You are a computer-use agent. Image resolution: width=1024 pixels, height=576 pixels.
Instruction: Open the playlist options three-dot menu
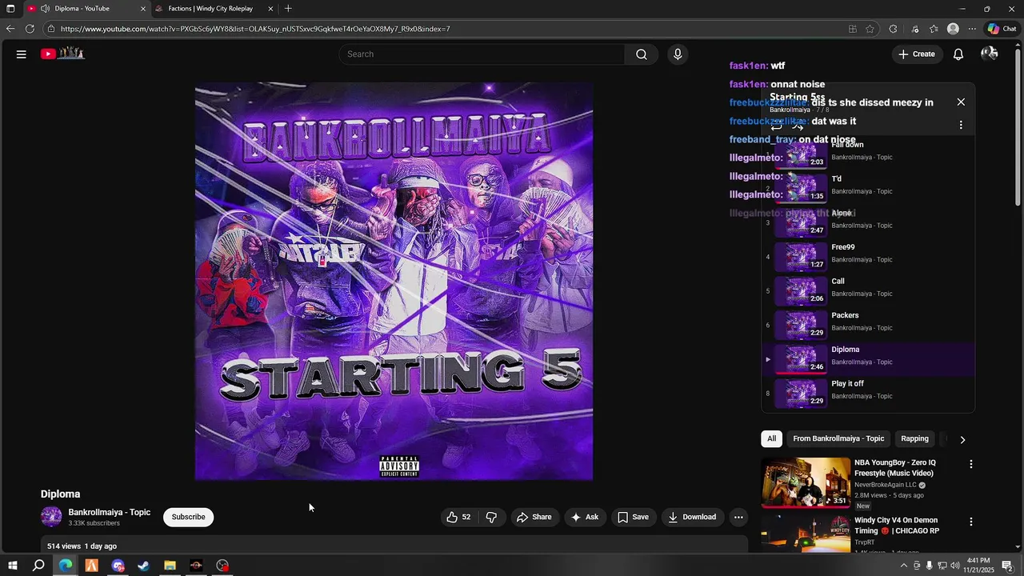(x=961, y=125)
